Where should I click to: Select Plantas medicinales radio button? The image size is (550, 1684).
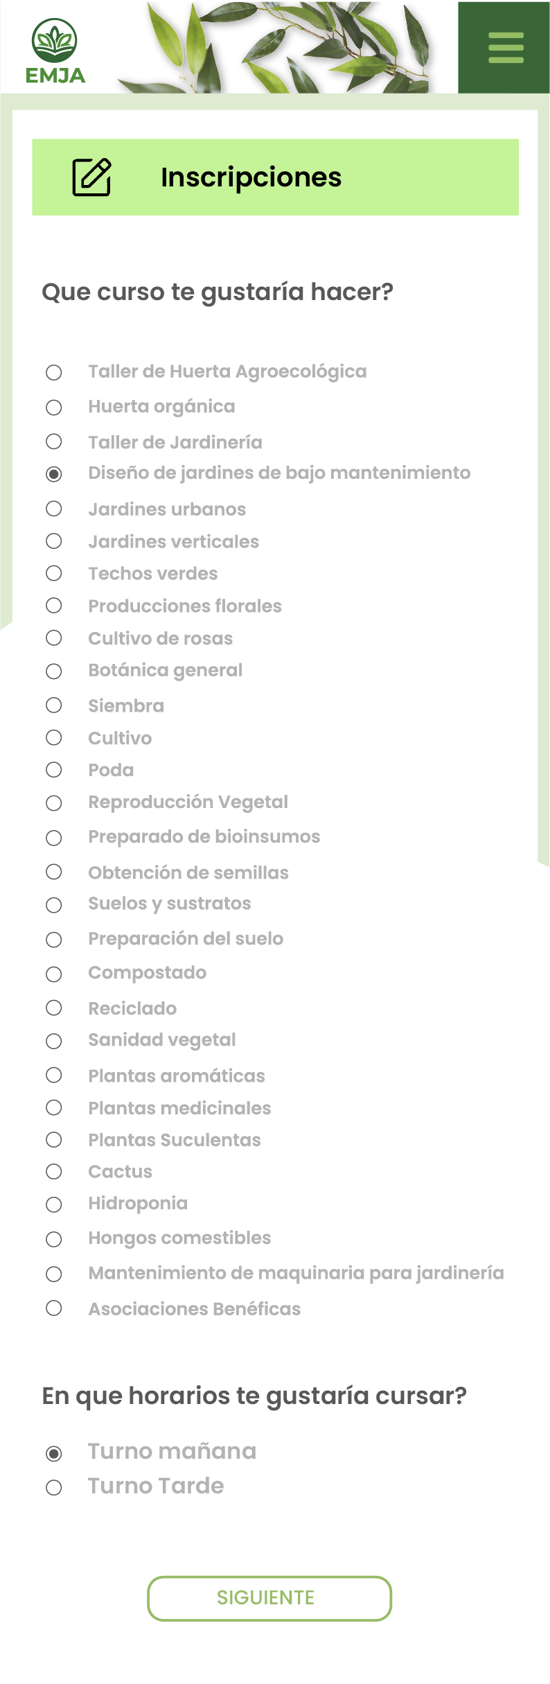pyautogui.click(x=54, y=1107)
